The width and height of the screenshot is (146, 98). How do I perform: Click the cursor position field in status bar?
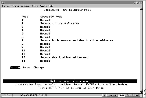pos(7,95)
